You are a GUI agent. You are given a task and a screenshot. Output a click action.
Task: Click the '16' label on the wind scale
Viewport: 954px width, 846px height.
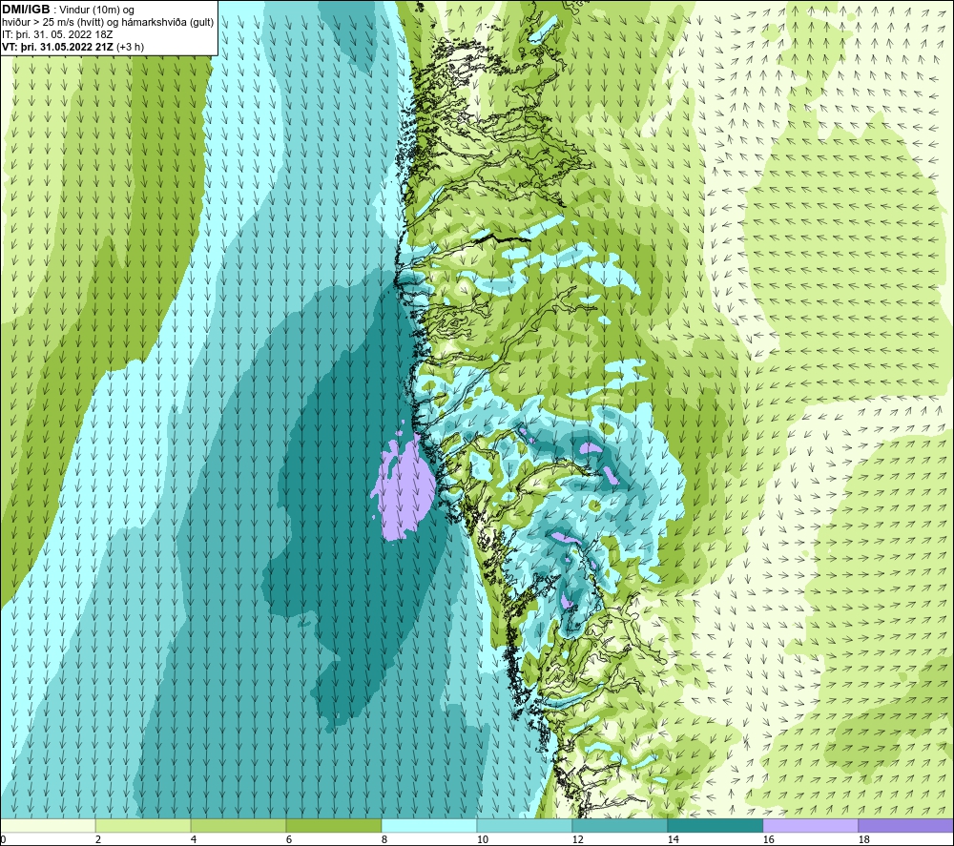[768, 839]
